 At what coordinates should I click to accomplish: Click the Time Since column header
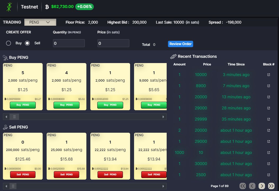pos(236,64)
